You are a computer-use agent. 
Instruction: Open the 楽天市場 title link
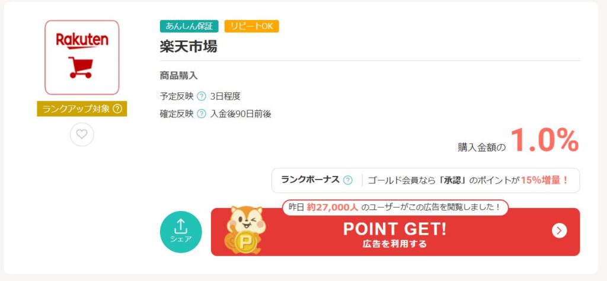189,46
